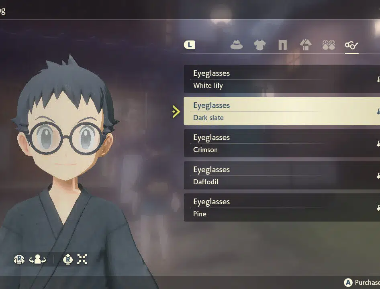Select the shirt tops category tab
Screen dimensions: 380x289
point(259,45)
